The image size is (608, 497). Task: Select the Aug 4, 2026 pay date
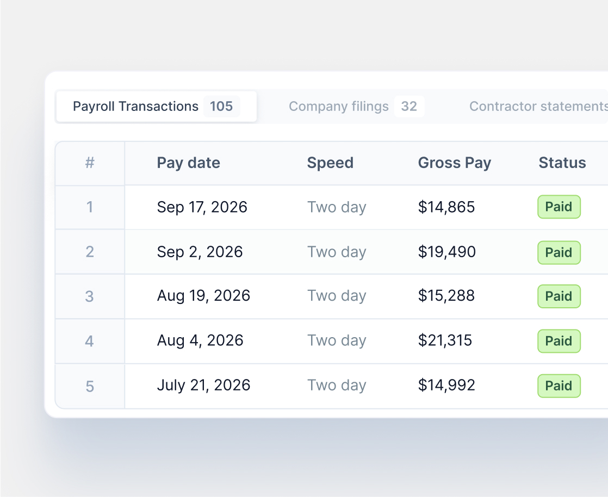200,340
